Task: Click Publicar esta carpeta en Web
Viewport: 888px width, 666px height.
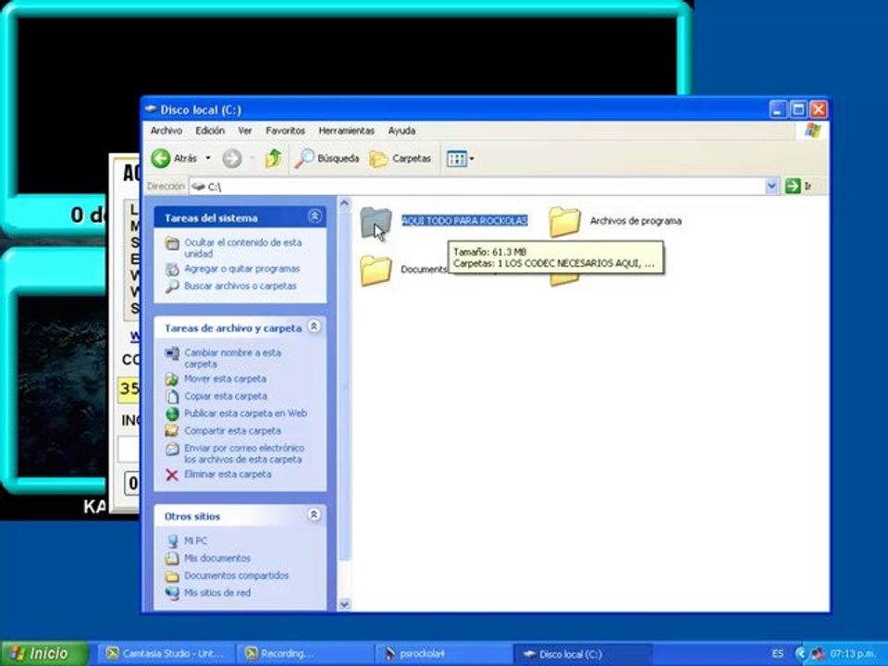Action: tap(245, 413)
